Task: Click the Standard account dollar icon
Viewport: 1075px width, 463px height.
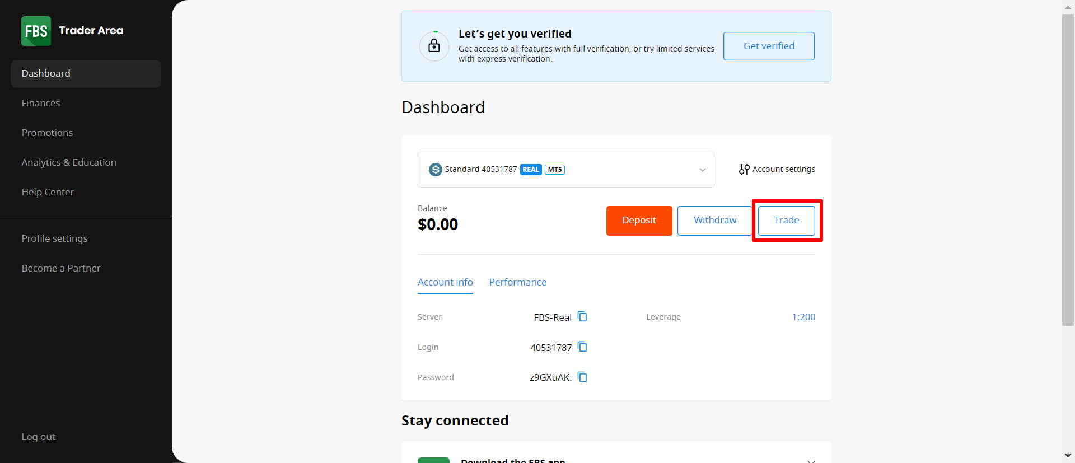Action: 435,170
